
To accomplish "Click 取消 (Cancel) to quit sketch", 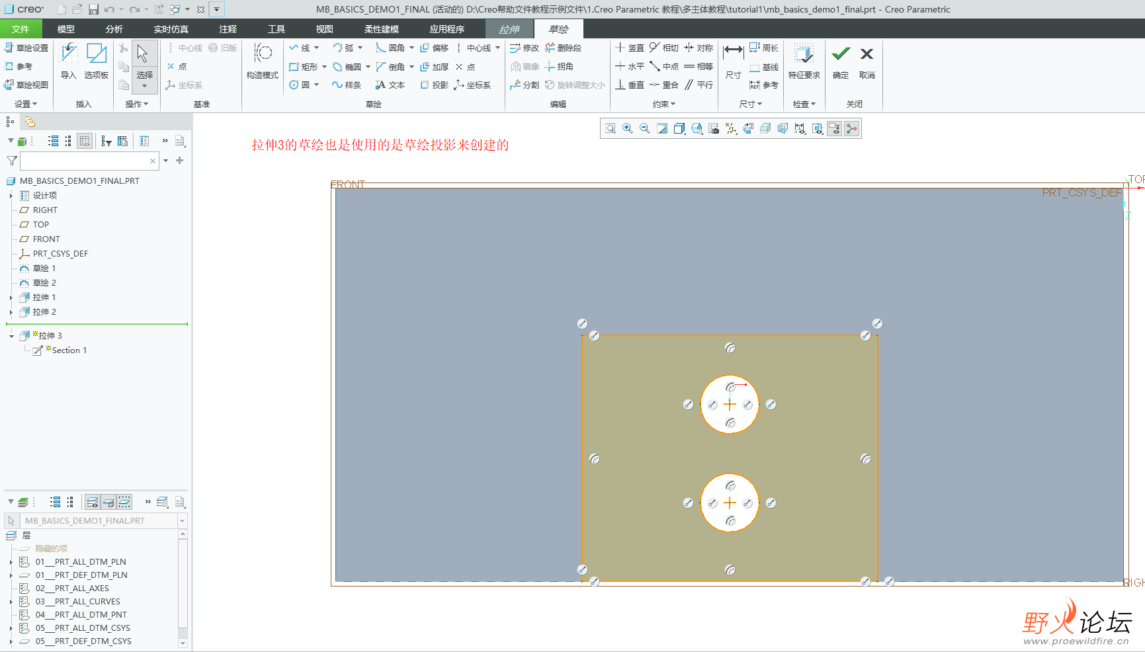I will 867,61.
